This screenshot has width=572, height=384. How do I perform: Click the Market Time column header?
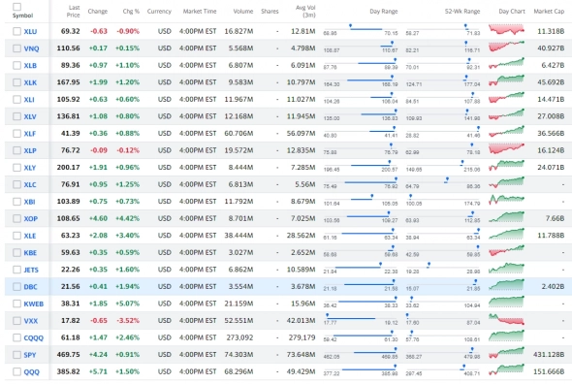pos(200,12)
